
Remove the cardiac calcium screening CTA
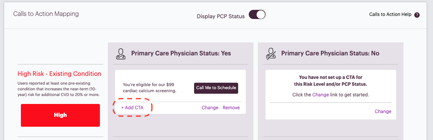click(231, 108)
